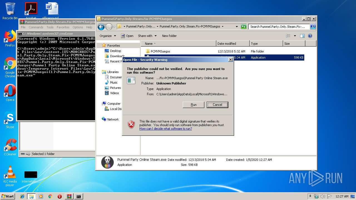Open the address bar history dropdown
This screenshot has height=200, width=356.
tap(237, 27)
